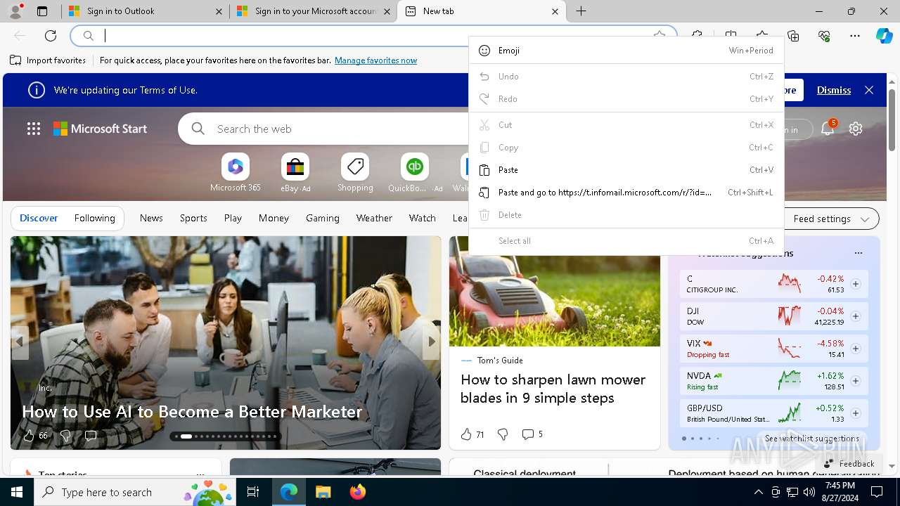Add NVDA to watchlist
This screenshot has width=900, height=506.
point(856,381)
